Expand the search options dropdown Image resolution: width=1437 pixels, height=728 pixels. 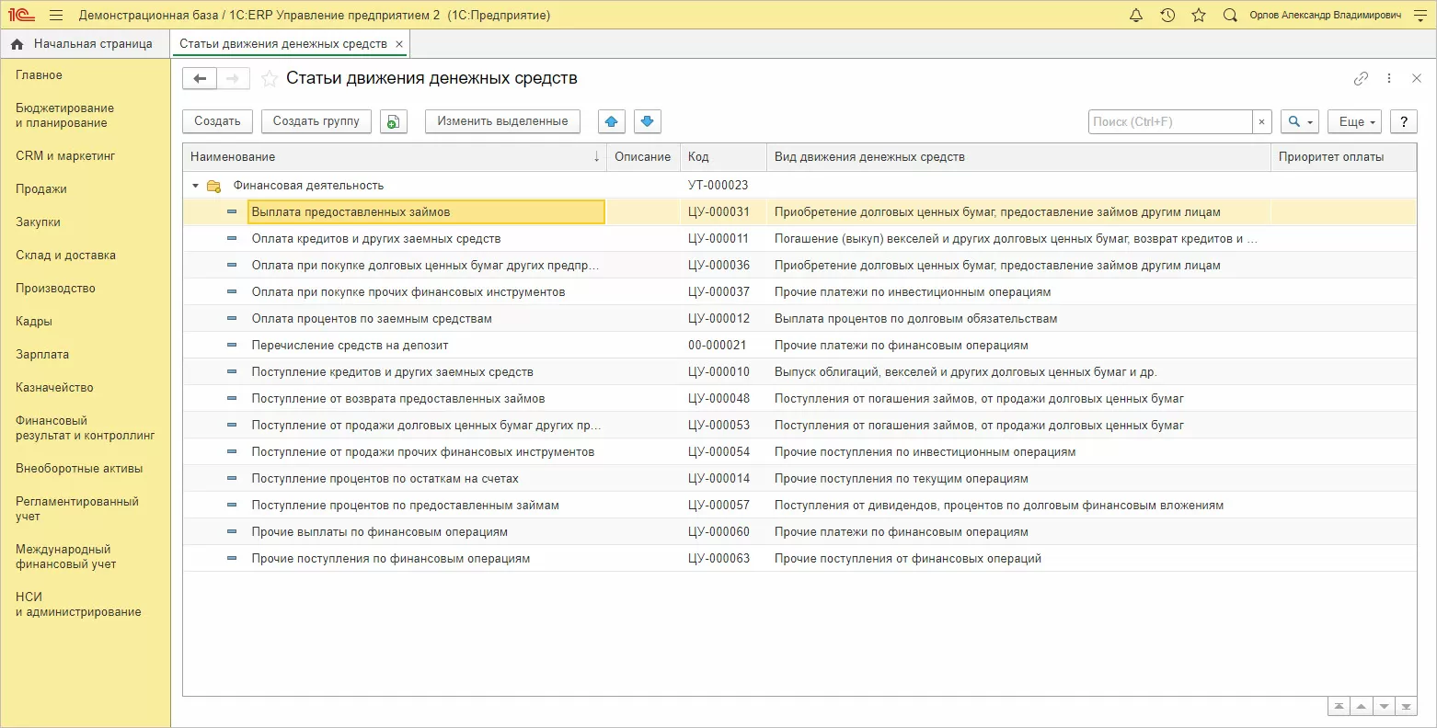[x=1299, y=121]
